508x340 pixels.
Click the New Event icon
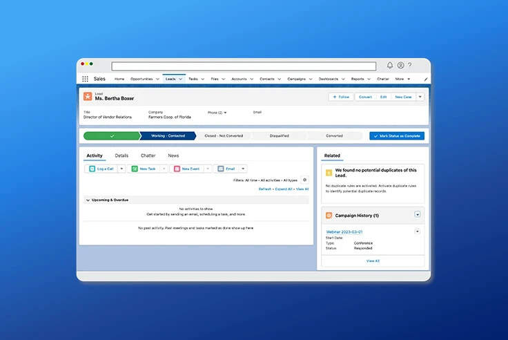click(x=177, y=169)
